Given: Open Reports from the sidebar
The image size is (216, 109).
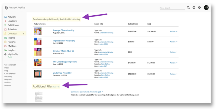Looking at the screenshot, I should 12,42.
